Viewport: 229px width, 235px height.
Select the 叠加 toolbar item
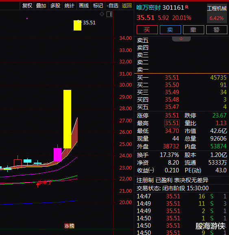coord(41,6)
